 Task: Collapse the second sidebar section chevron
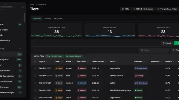pos(20,49)
